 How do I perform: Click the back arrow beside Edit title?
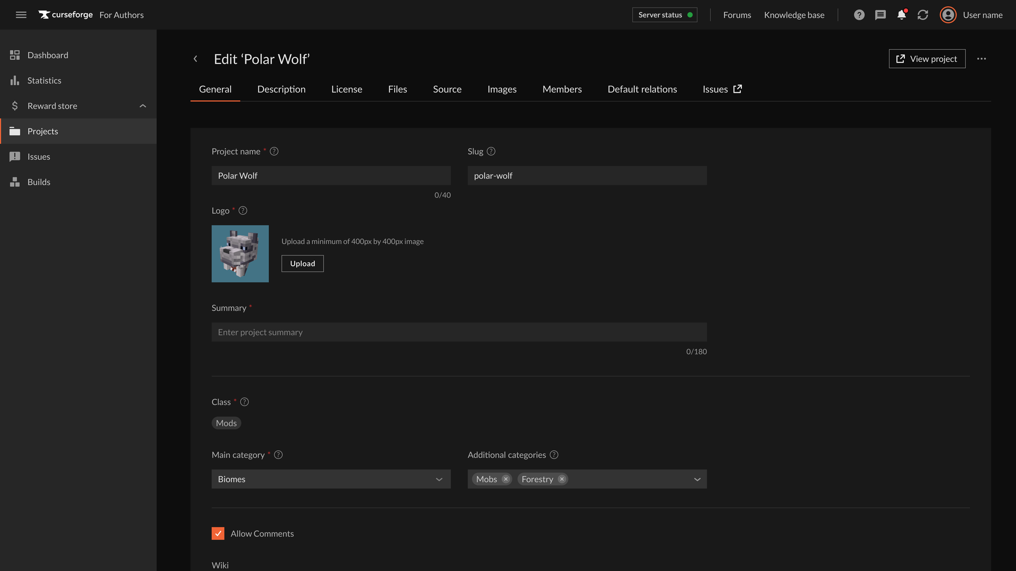[x=195, y=59]
